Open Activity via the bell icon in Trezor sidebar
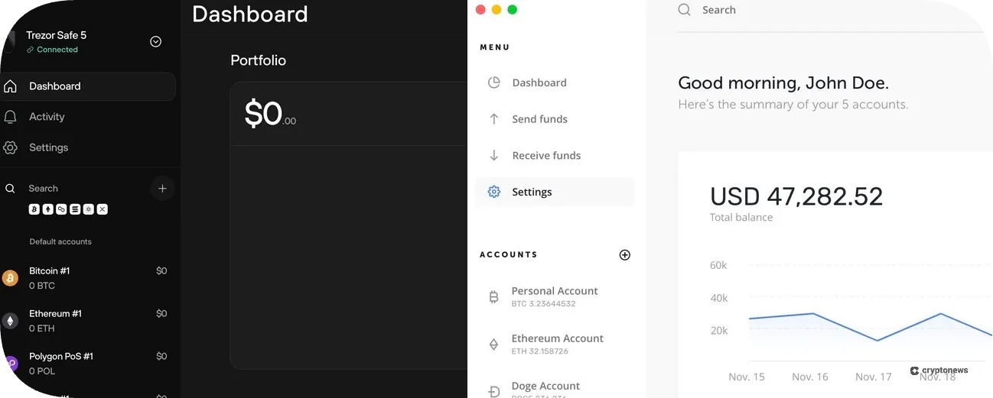993x398 pixels. coord(10,117)
